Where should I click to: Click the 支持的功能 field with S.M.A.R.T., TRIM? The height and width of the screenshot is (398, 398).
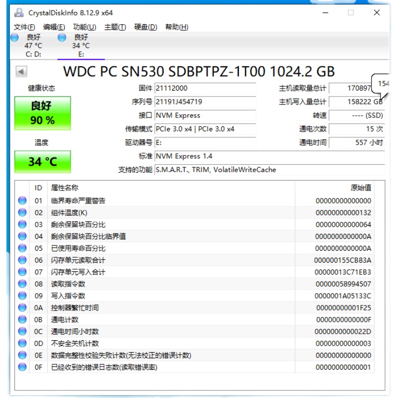[270, 170]
